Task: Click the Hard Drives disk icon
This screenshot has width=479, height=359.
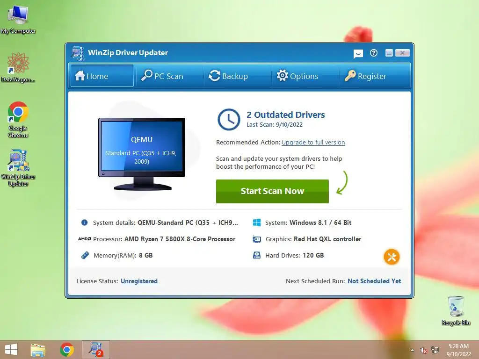Action: (257, 255)
